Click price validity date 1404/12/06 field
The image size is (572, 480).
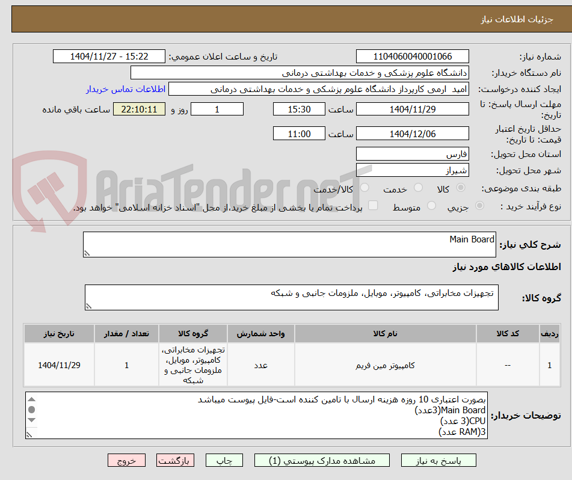[x=412, y=134]
